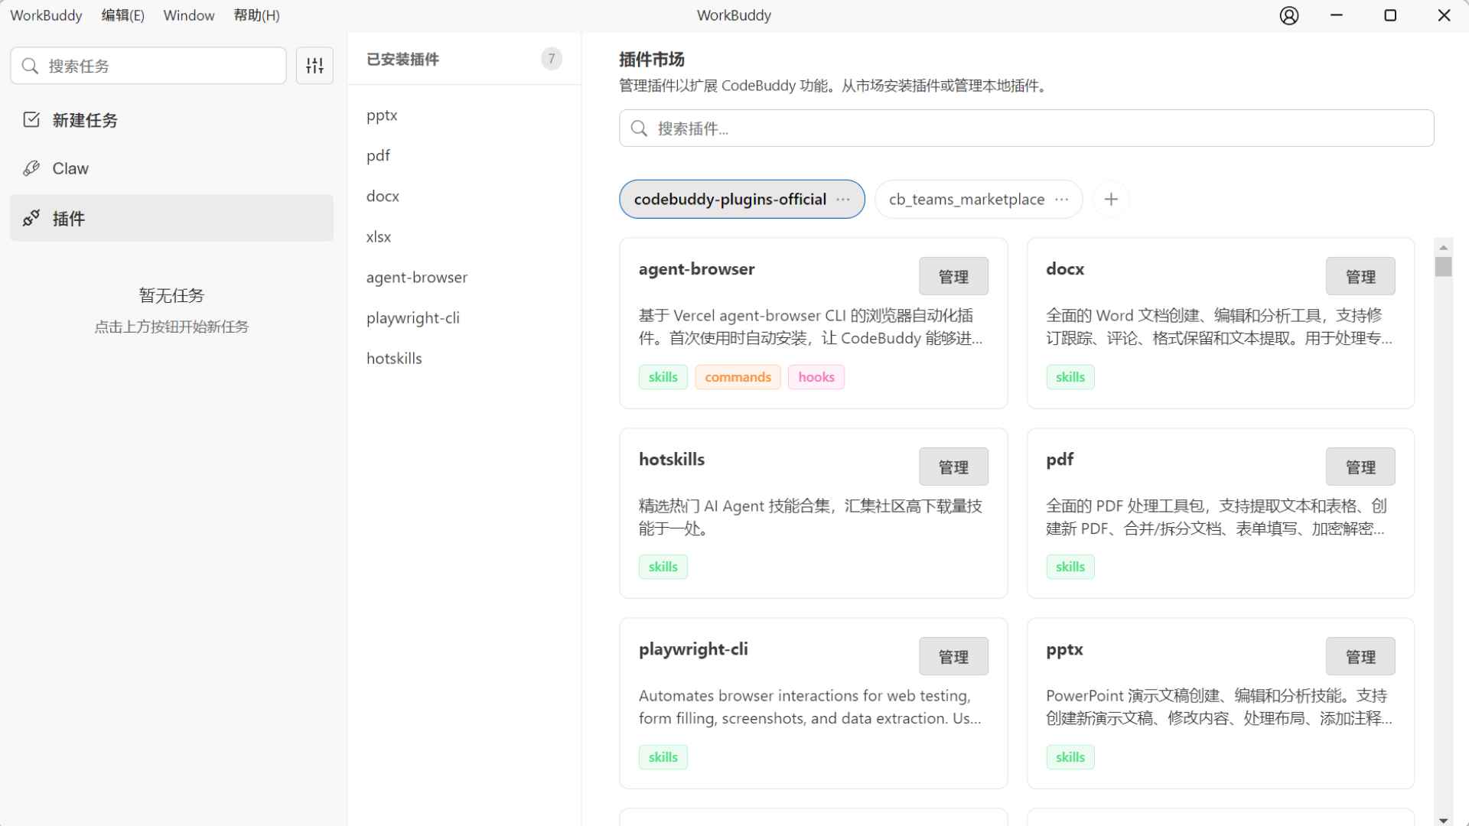Switch to cb_teams_marketplace tab
Viewport: 1469px width, 826px height.
[966, 200]
